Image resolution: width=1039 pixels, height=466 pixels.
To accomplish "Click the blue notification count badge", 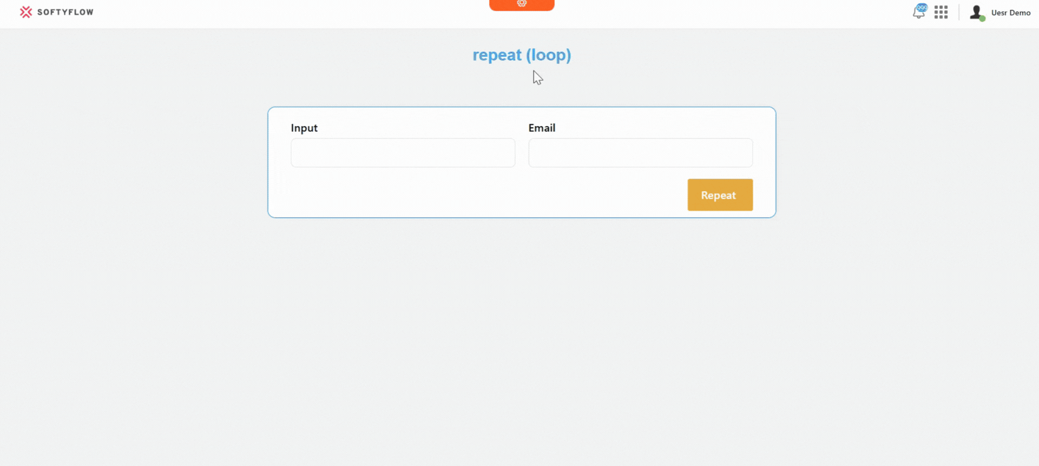I will [x=922, y=8].
